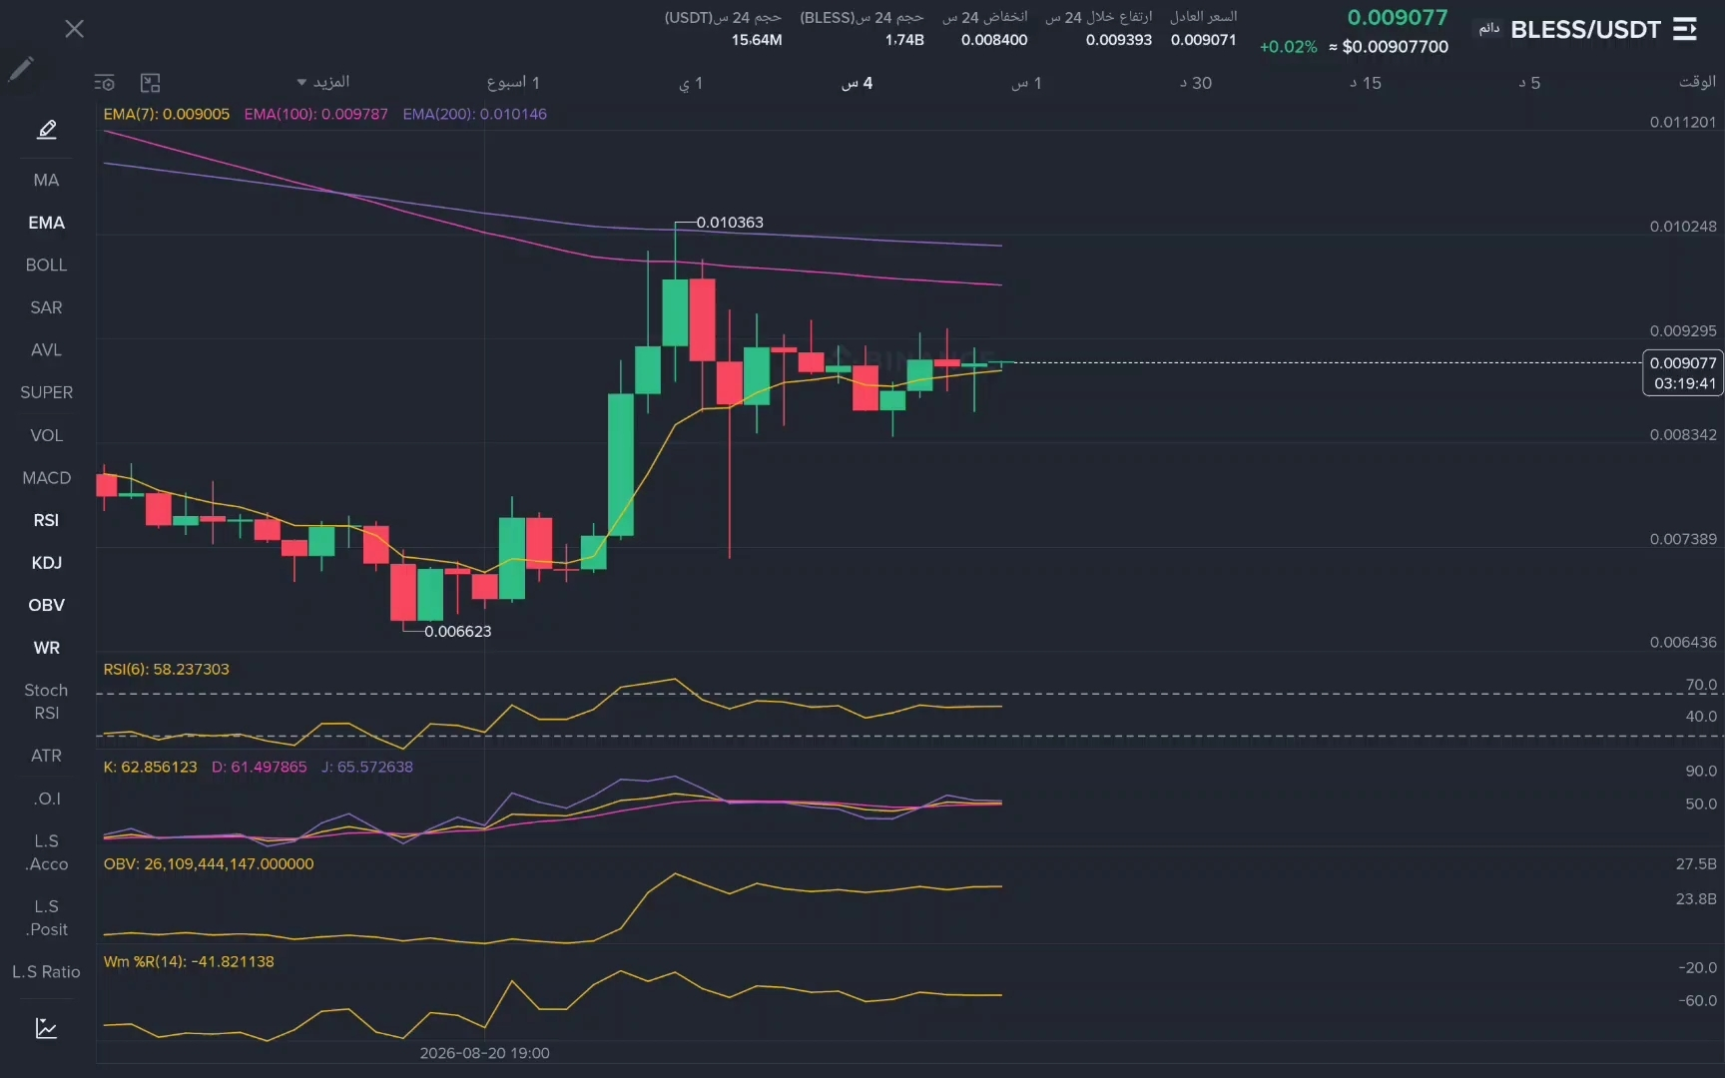Click the 24h USDT volume 15.64M

tap(757, 40)
